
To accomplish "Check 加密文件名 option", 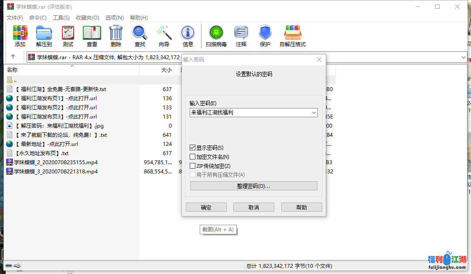I will [193, 156].
